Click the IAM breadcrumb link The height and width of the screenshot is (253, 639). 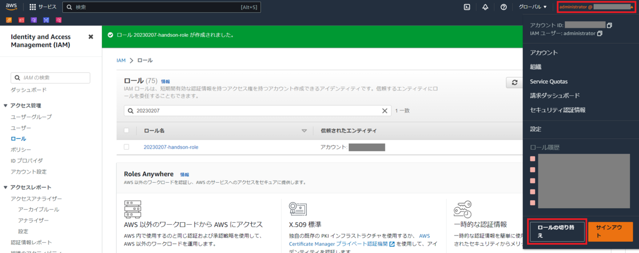pyautogui.click(x=121, y=61)
